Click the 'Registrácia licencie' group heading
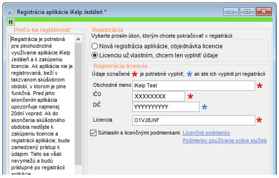The height and width of the screenshot is (178, 279). click(x=121, y=66)
